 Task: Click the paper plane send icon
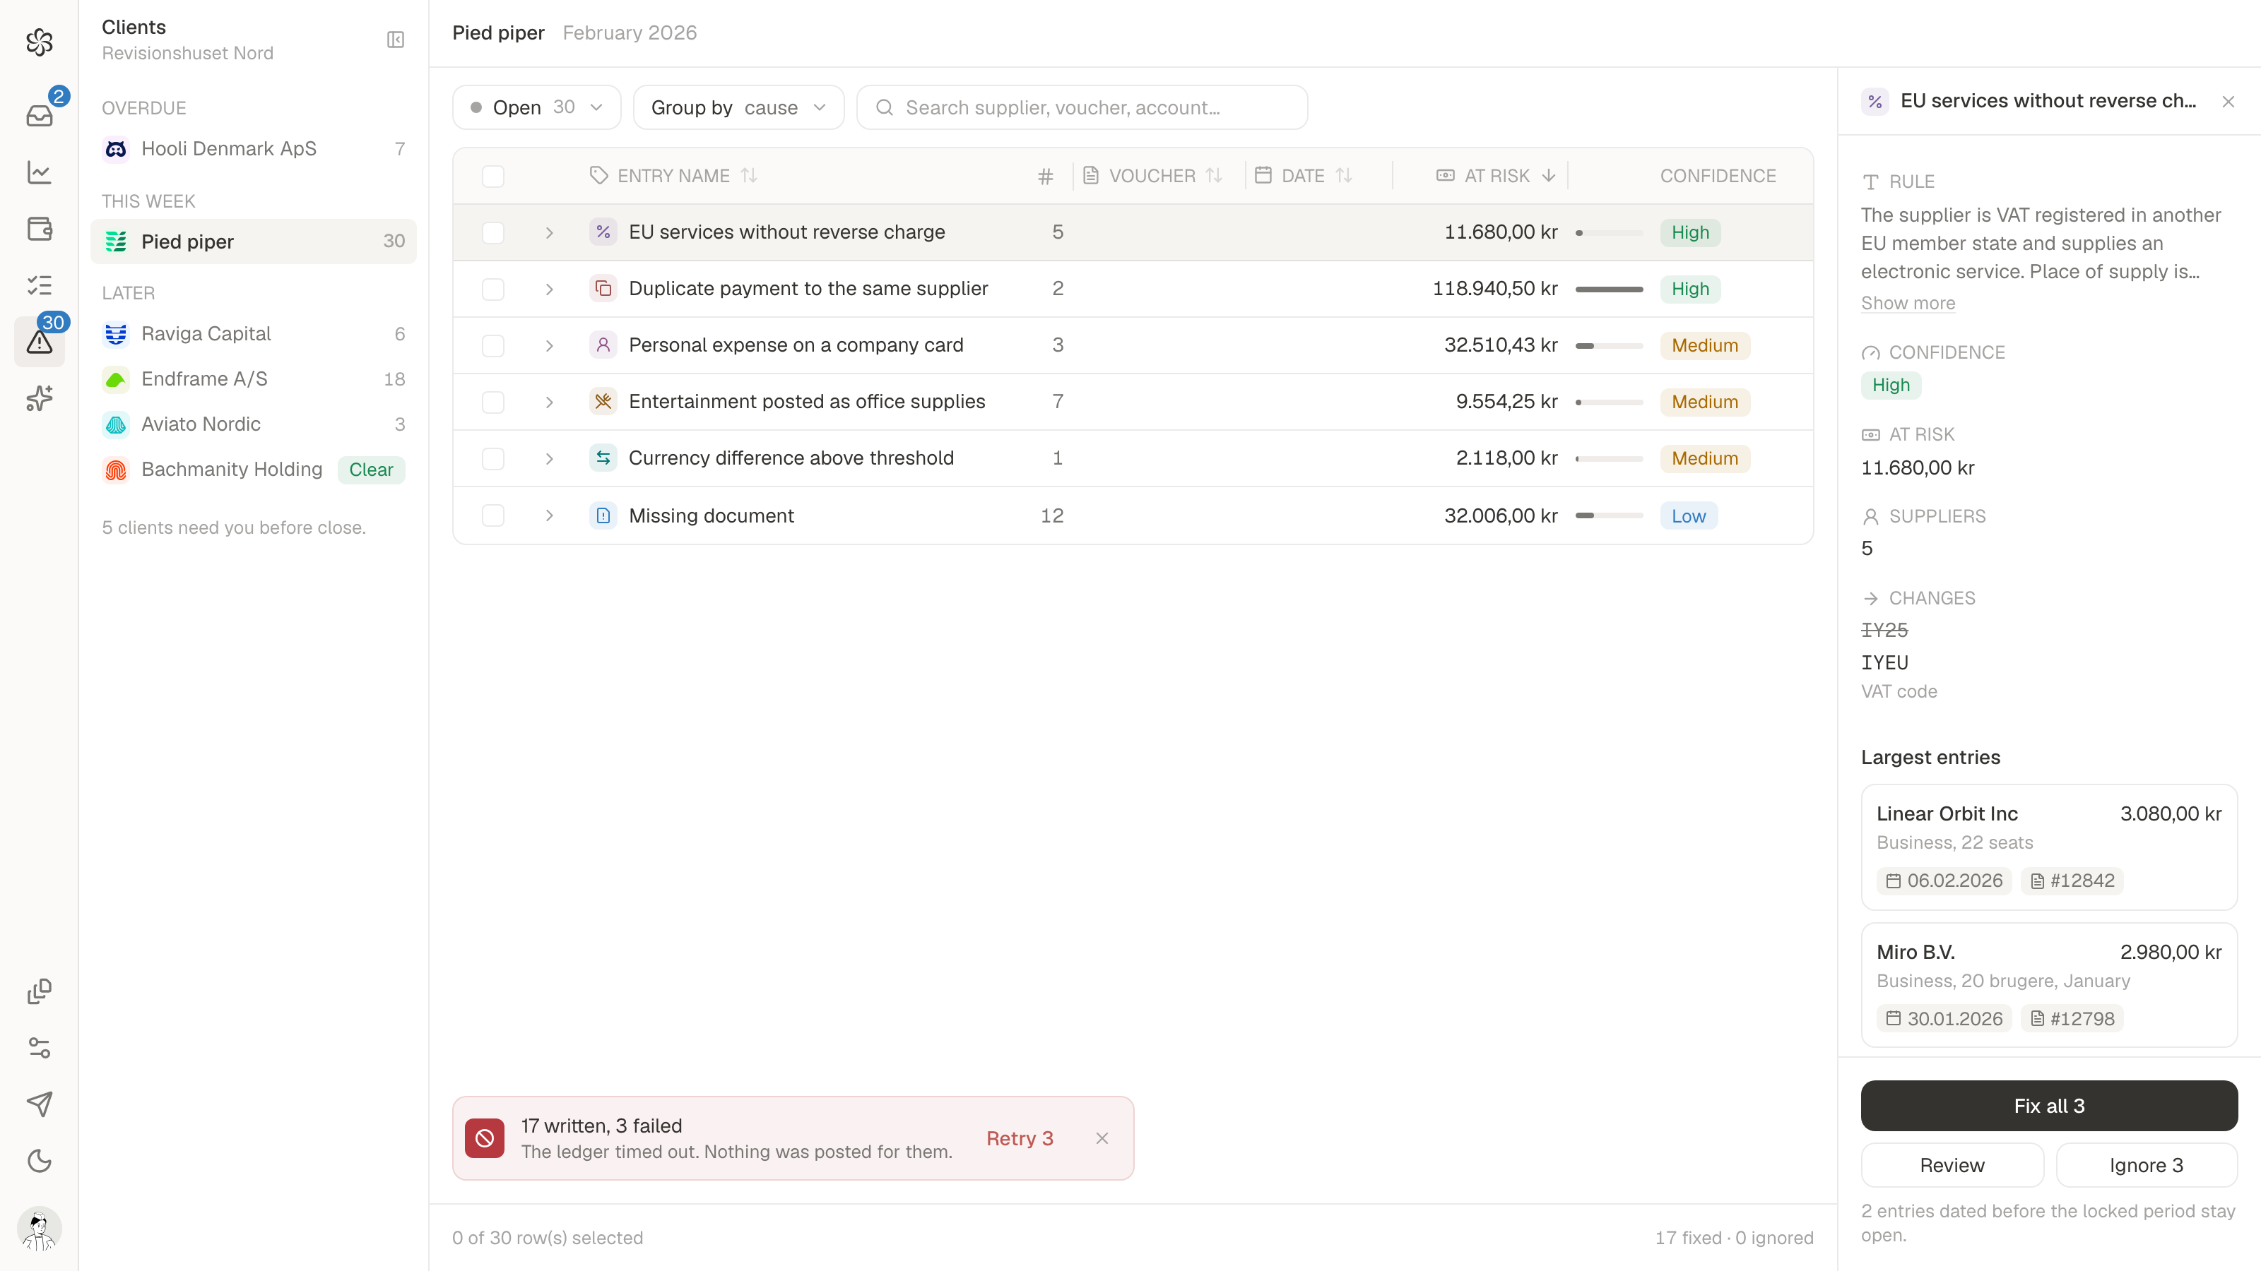coord(40,1104)
